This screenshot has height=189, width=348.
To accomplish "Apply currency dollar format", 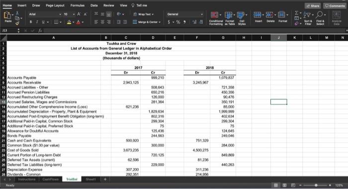I will (x=169, y=22).
